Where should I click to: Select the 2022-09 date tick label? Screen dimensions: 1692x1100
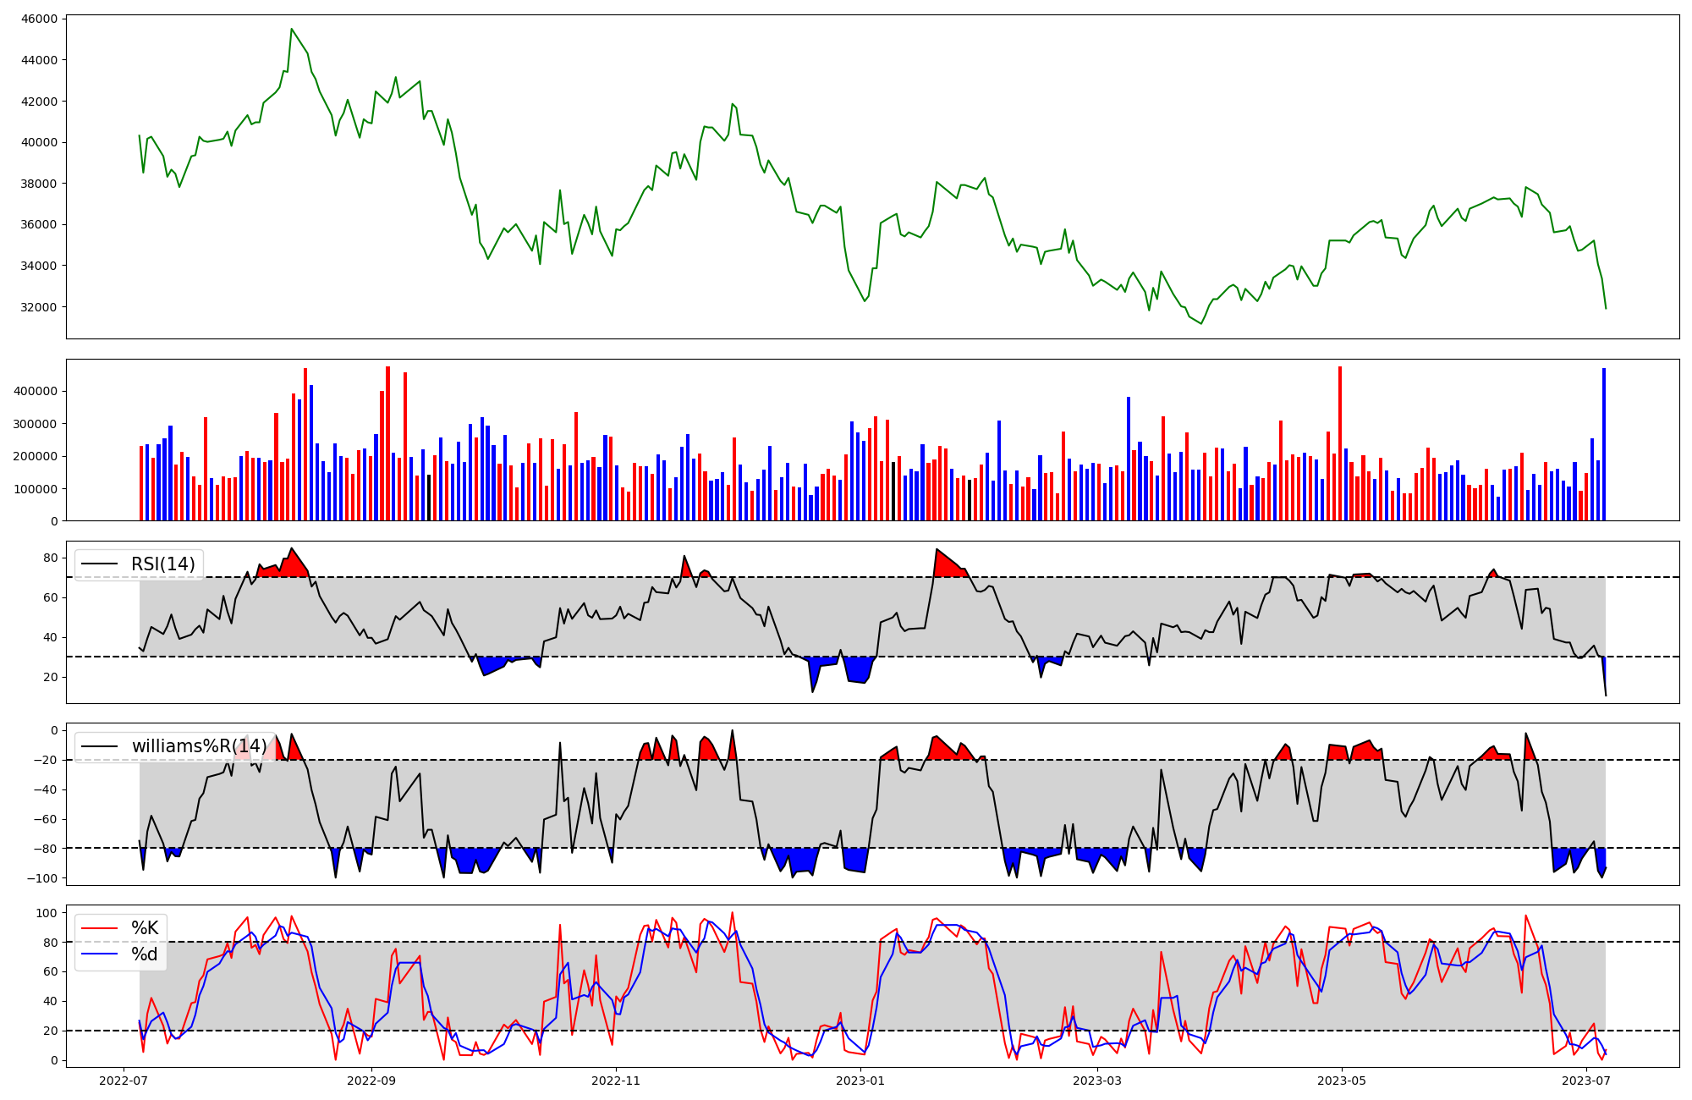[371, 1081]
